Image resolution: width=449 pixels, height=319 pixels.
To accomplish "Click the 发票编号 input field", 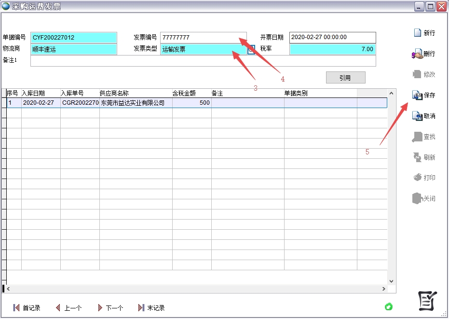I will pyautogui.click(x=203, y=38).
